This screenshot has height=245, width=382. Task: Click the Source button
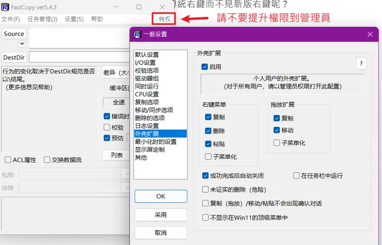[14, 34]
